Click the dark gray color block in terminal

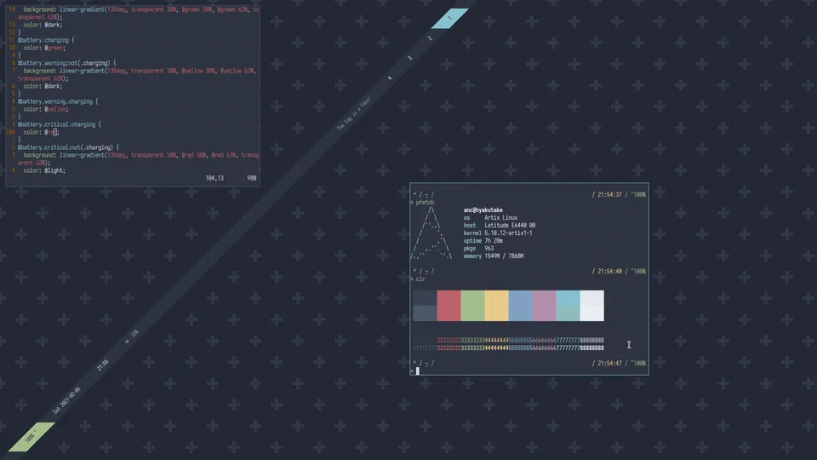click(425, 306)
